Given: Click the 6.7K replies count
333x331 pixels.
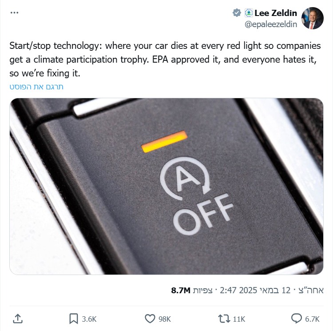Looking at the screenshot, I should coord(313,319).
